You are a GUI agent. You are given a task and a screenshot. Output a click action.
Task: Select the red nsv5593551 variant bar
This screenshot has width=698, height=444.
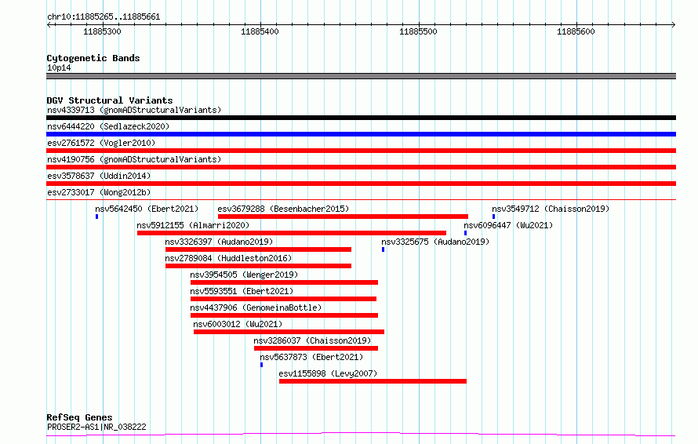point(284,299)
